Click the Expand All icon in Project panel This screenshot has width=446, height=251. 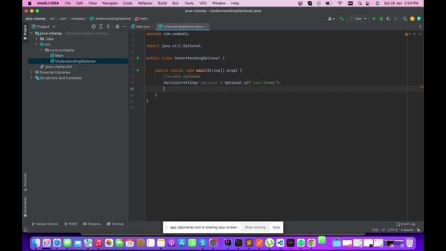pyautogui.click(x=100, y=26)
